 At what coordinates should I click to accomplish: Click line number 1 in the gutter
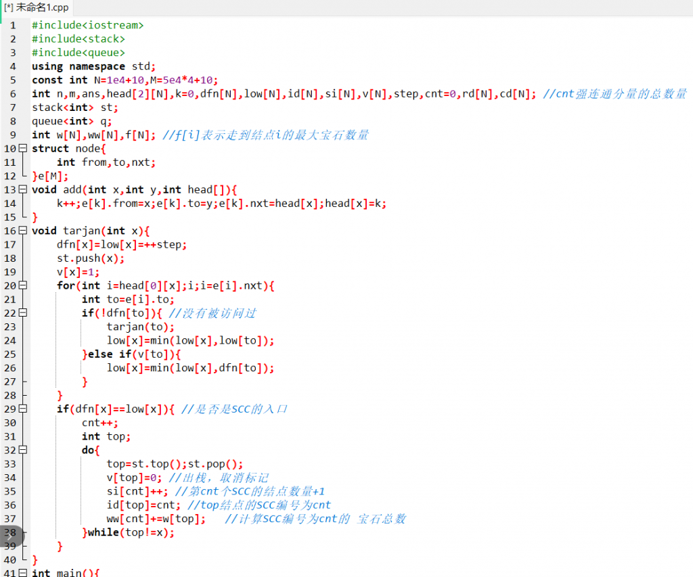[13, 25]
